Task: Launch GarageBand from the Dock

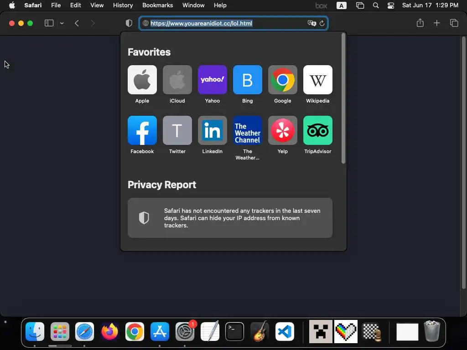Action: 259,331
